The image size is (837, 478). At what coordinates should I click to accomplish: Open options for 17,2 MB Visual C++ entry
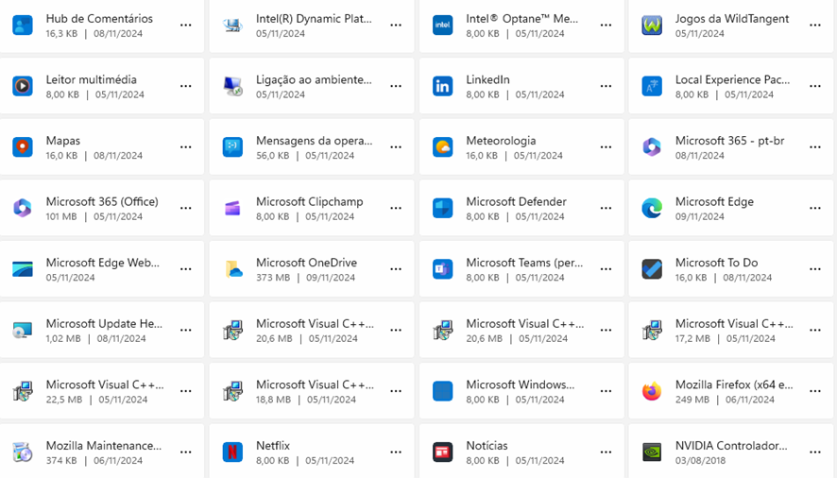point(815,330)
